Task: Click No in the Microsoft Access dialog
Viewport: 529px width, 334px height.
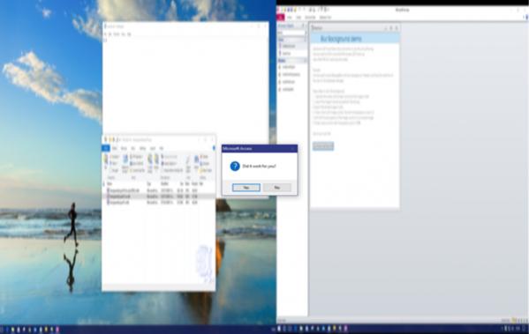Action: [277, 187]
